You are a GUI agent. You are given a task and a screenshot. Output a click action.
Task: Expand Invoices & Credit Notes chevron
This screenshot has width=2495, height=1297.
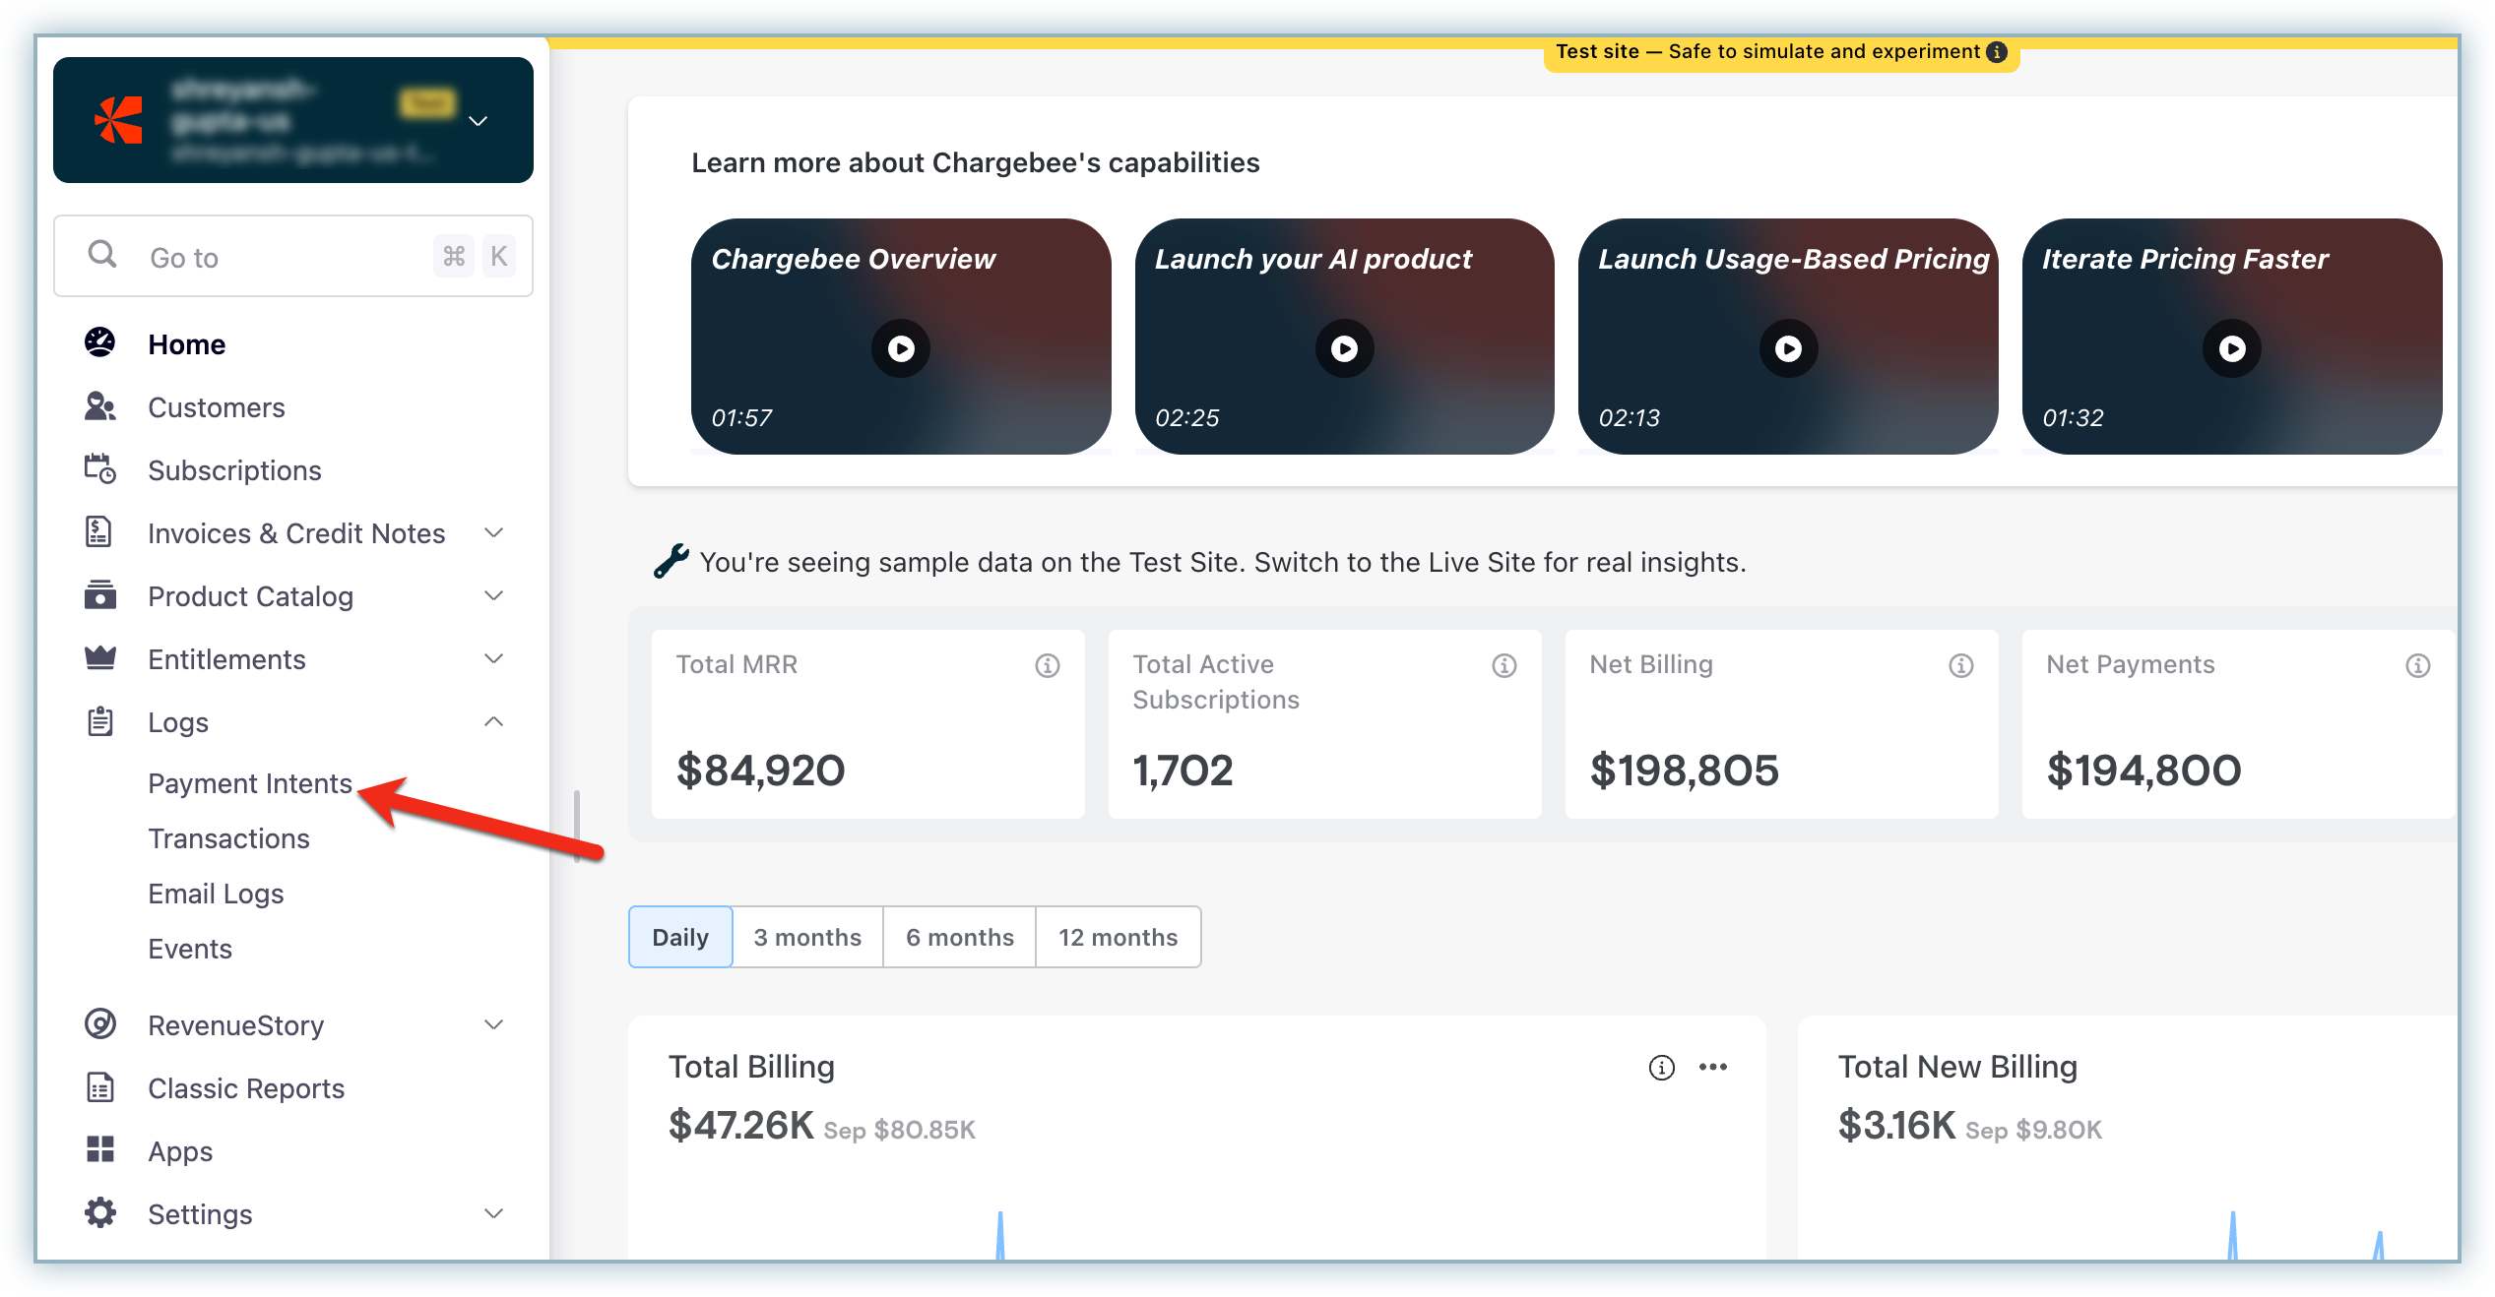tap(493, 532)
